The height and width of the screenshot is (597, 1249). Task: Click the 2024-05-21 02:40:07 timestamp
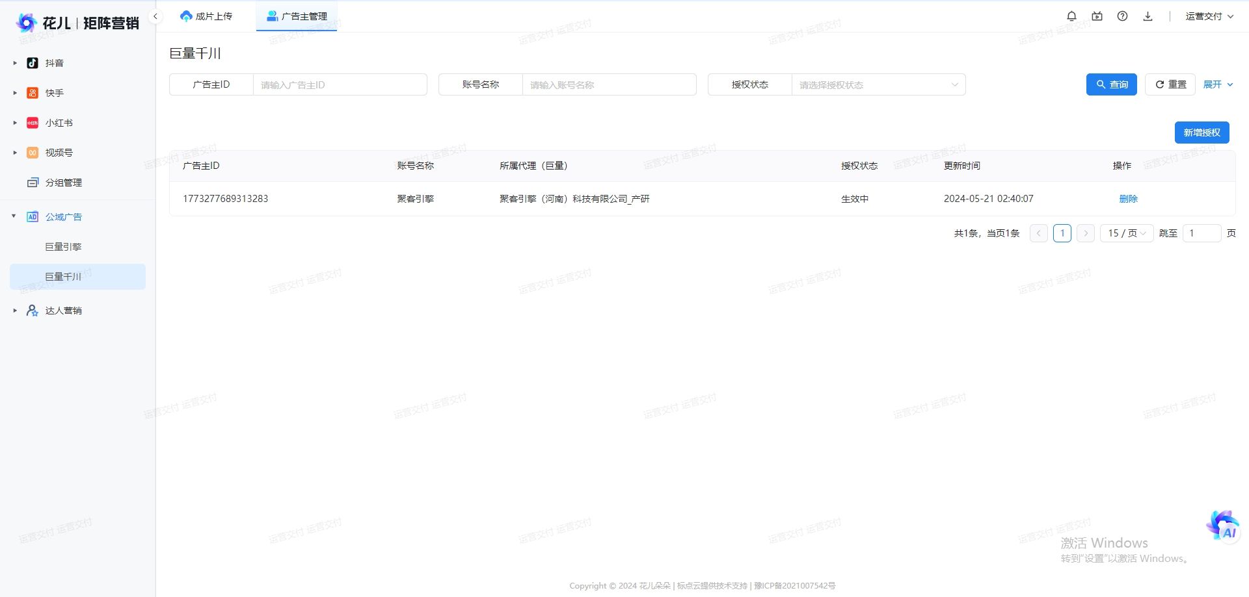pos(988,199)
